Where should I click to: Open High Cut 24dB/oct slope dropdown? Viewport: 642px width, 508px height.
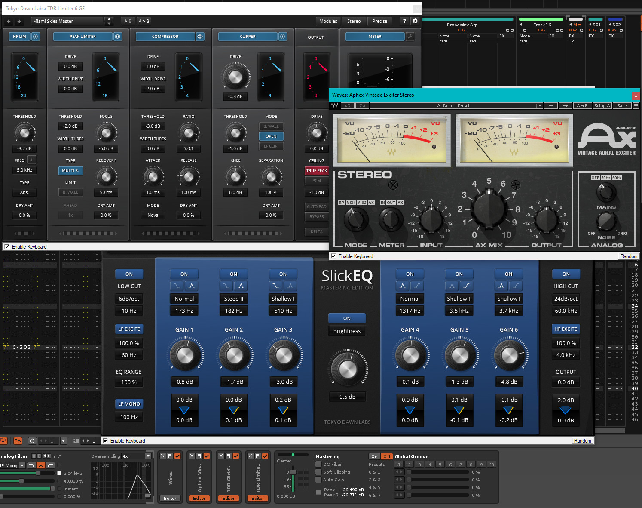click(x=566, y=299)
